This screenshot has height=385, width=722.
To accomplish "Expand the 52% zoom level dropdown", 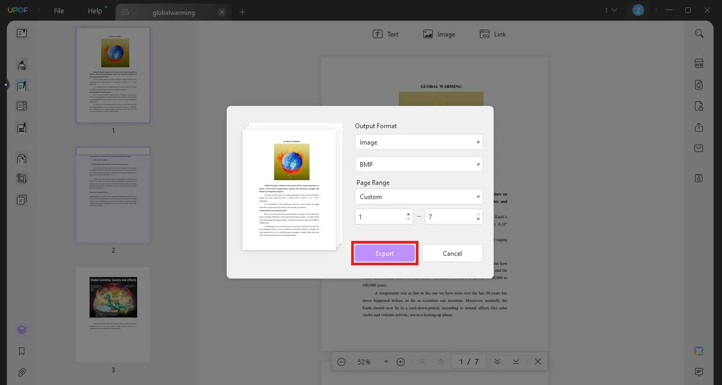I will tap(386, 362).
